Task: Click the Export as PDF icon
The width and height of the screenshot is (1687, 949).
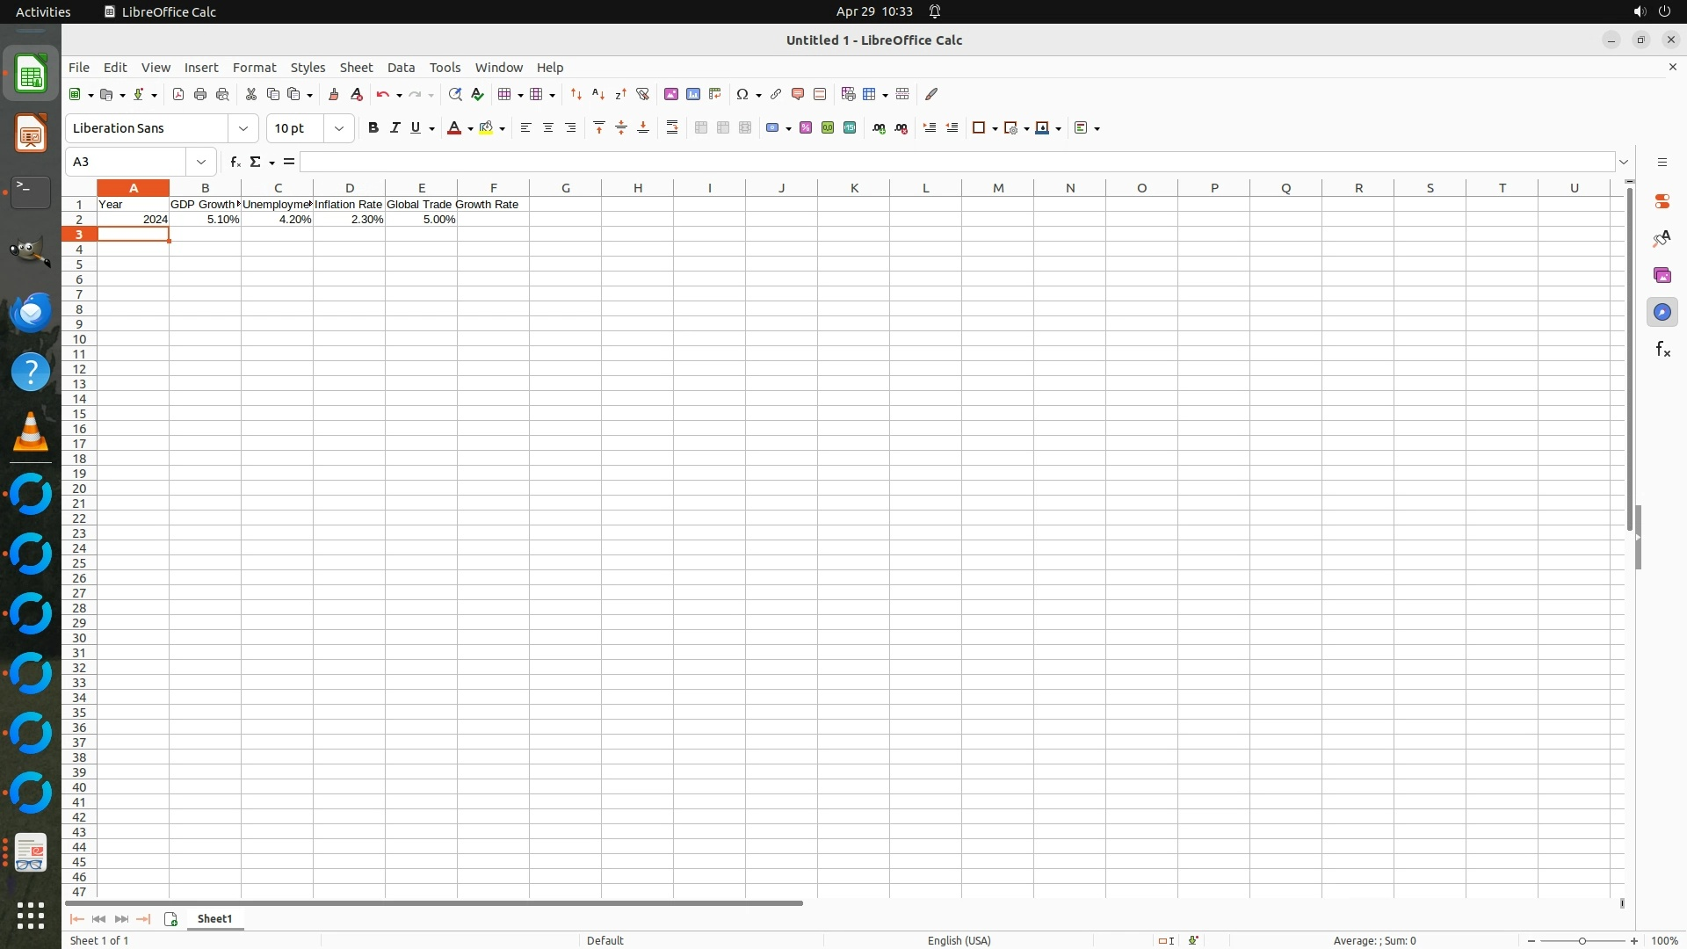Action: pyautogui.click(x=178, y=94)
